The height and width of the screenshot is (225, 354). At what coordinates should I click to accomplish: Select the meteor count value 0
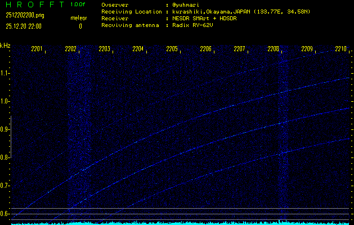[x=80, y=26]
